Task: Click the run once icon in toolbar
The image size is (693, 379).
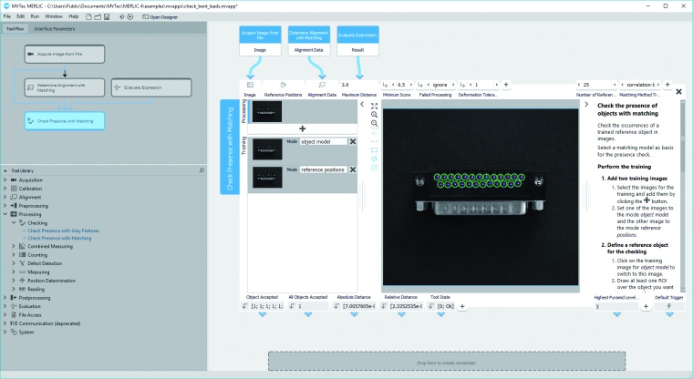Action: click(x=119, y=17)
